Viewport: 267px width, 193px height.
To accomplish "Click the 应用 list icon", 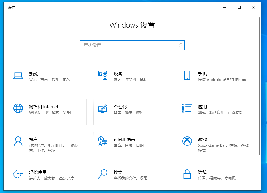I will [x=187, y=108].
